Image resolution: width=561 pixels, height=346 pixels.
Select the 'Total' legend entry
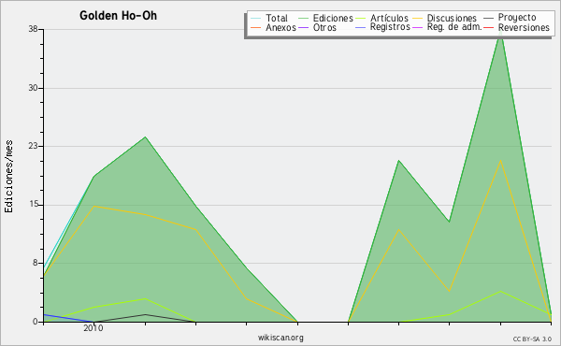click(277, 18)
